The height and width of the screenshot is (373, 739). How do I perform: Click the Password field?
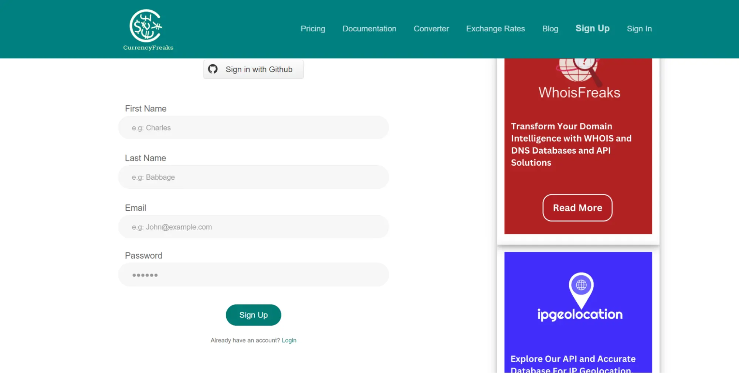[x=253, y=274]
